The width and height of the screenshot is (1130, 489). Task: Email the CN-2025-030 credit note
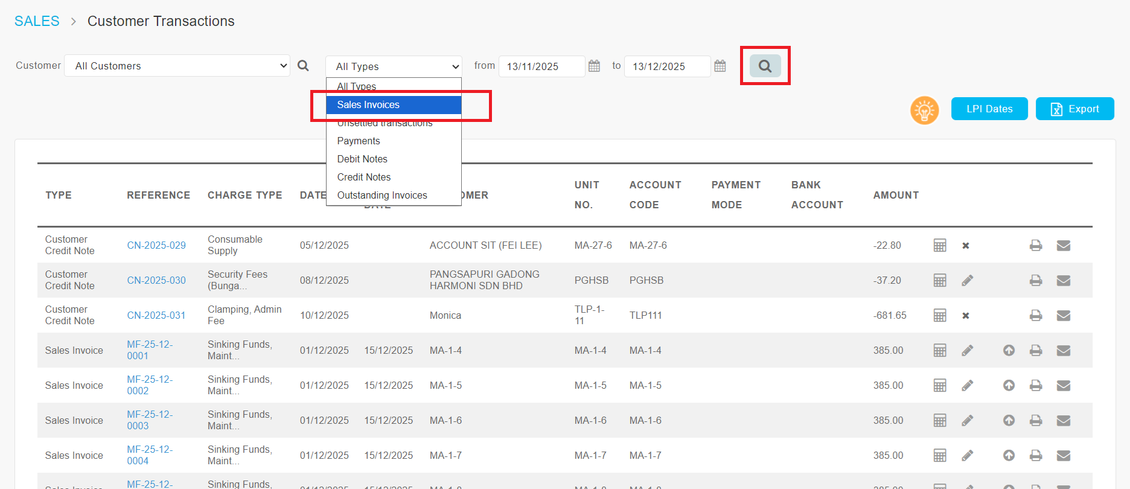[x=1064, y=280]
